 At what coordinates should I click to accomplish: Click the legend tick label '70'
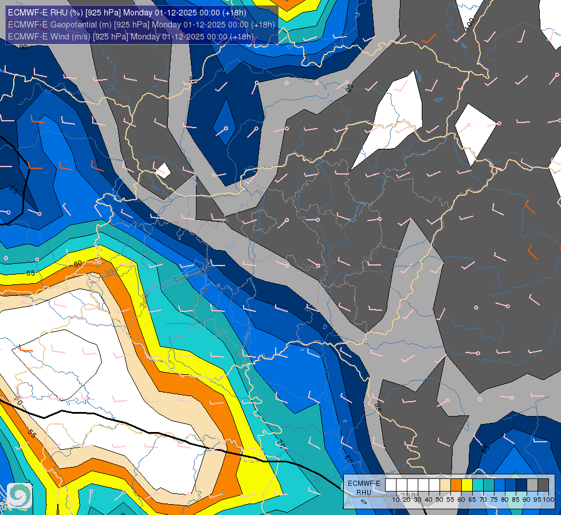click(x=483, y=500)
